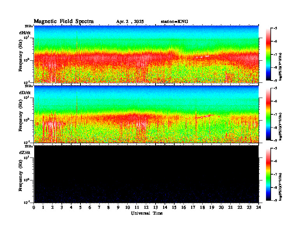
Task: Click hour tick label '16' on time axis
Action: click(184, 207)
